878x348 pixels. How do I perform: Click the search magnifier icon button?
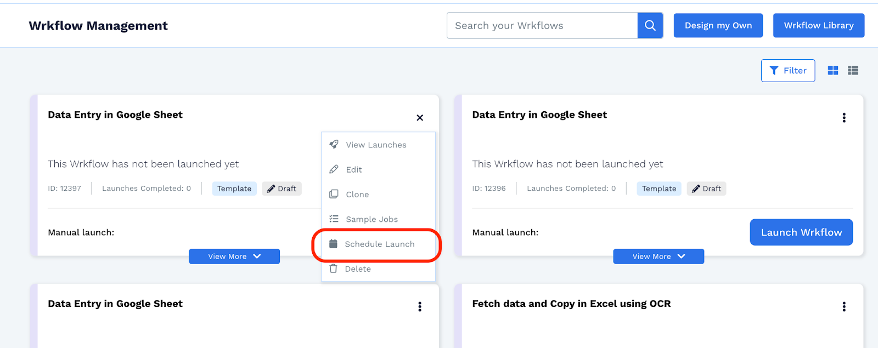pos(650,26)
